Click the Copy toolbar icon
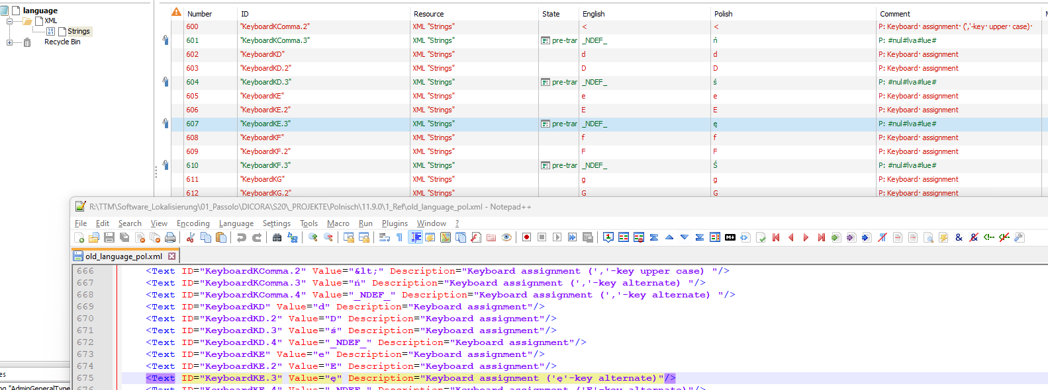Screen dimensions: 1048x390 206,238
